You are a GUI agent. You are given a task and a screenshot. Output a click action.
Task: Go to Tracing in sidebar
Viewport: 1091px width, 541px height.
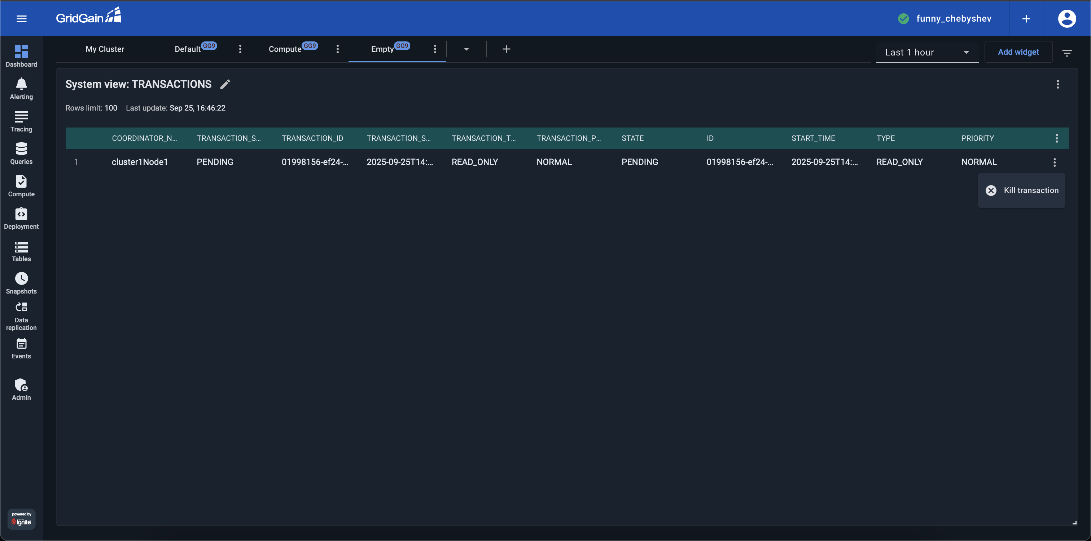[21, 121]
